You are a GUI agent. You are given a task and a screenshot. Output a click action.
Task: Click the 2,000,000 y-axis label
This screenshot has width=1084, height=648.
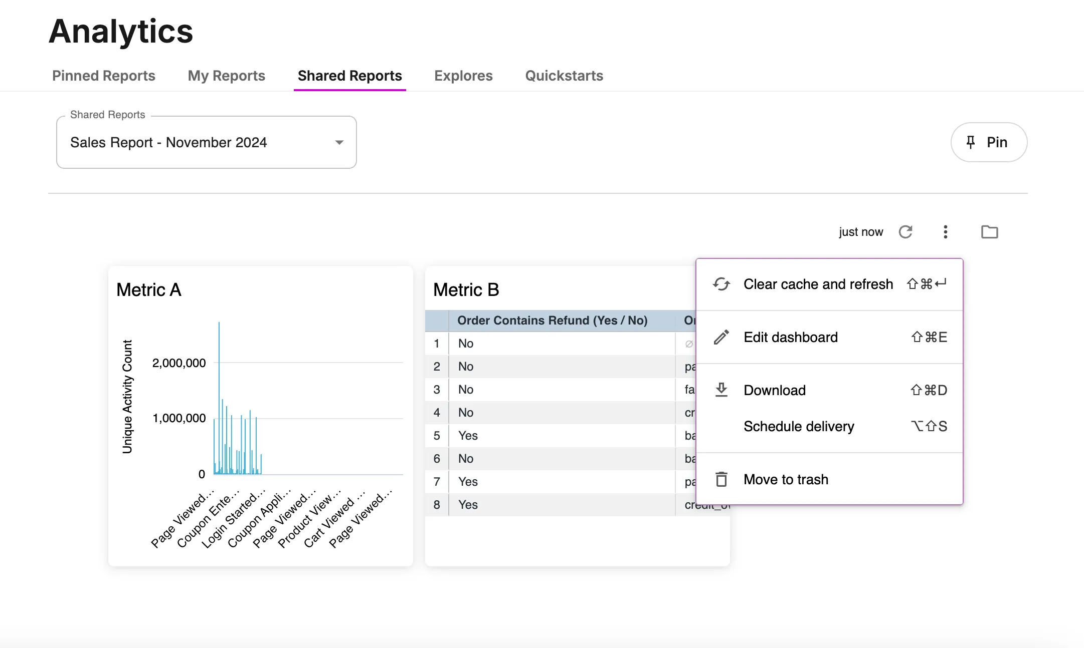pyautogui.click(x=179, y=363)
